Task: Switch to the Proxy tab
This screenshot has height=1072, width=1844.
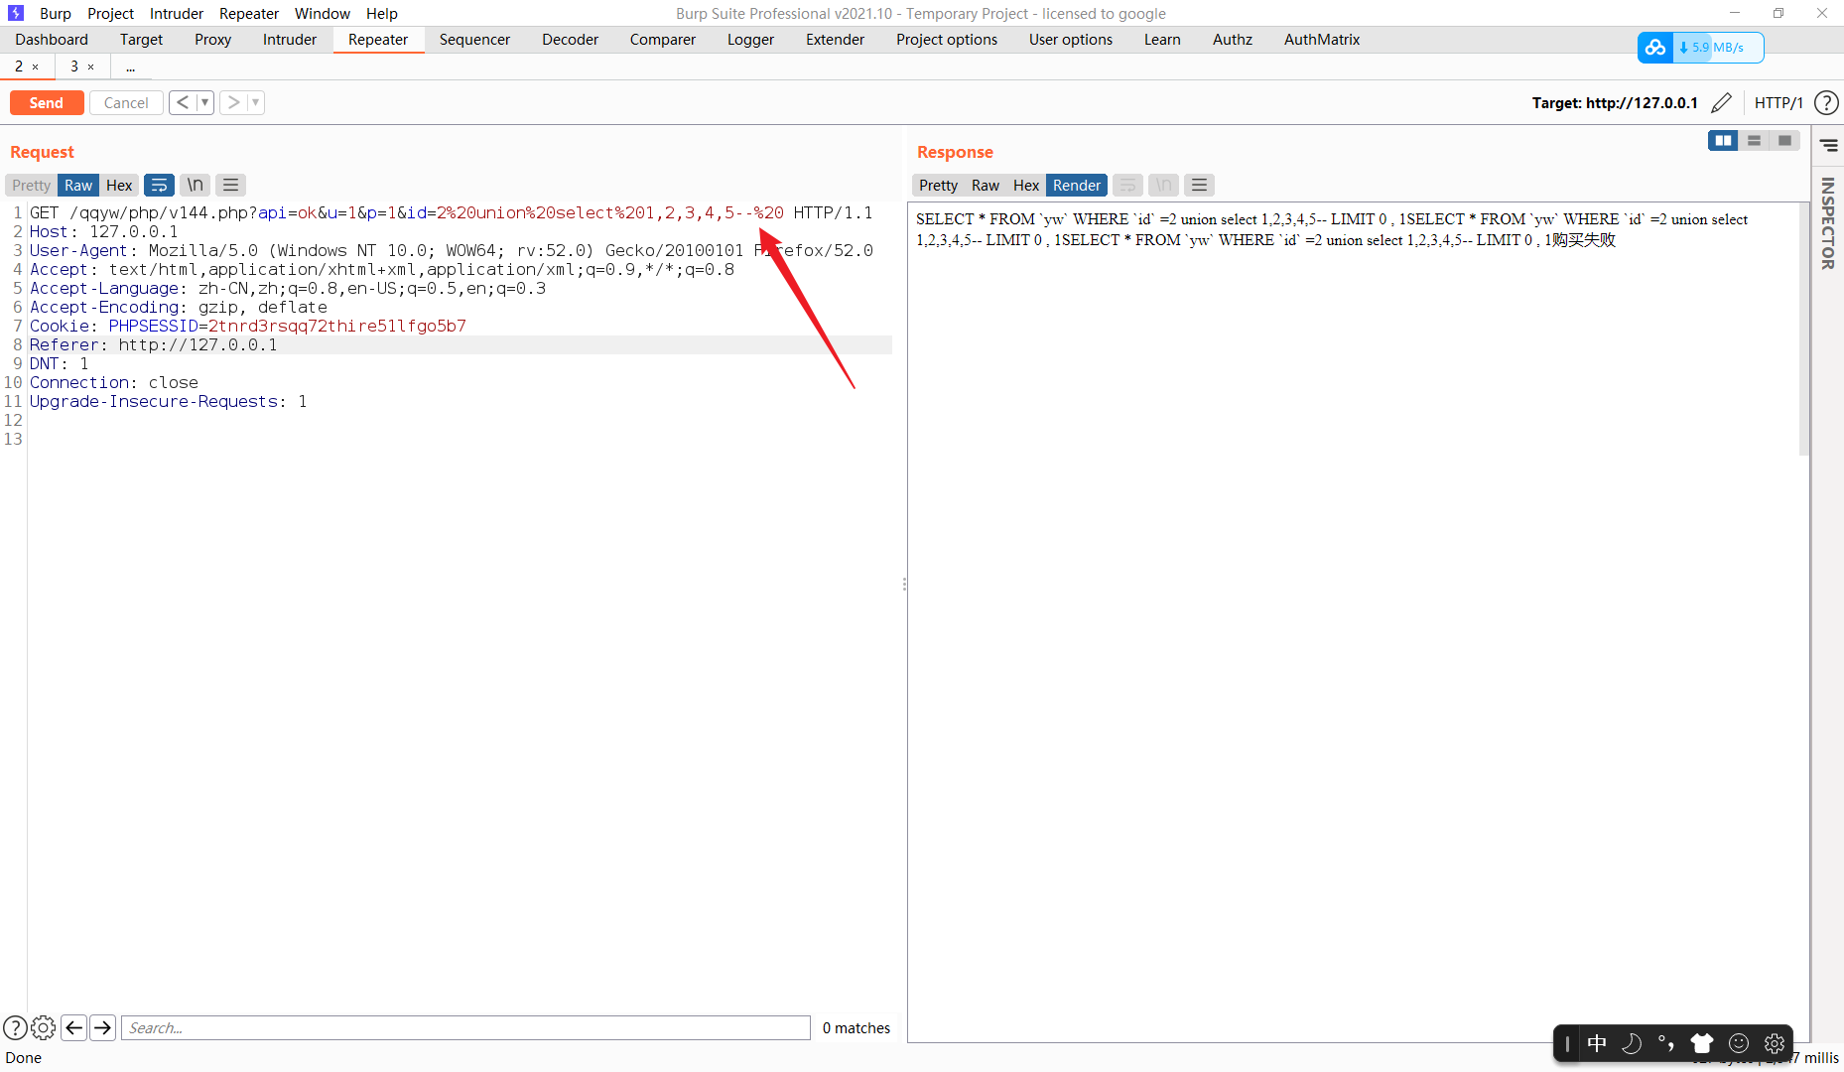Action: 213,40
